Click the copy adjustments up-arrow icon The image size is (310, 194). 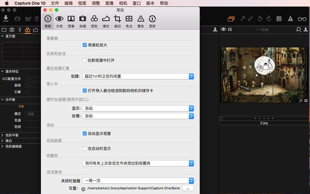click(x=243, y=19)
